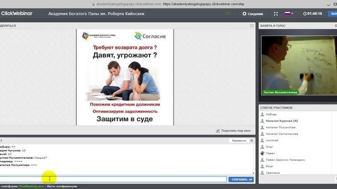Click the Вести конференцию footer link

pyautogui.click(x=62, y=186)
